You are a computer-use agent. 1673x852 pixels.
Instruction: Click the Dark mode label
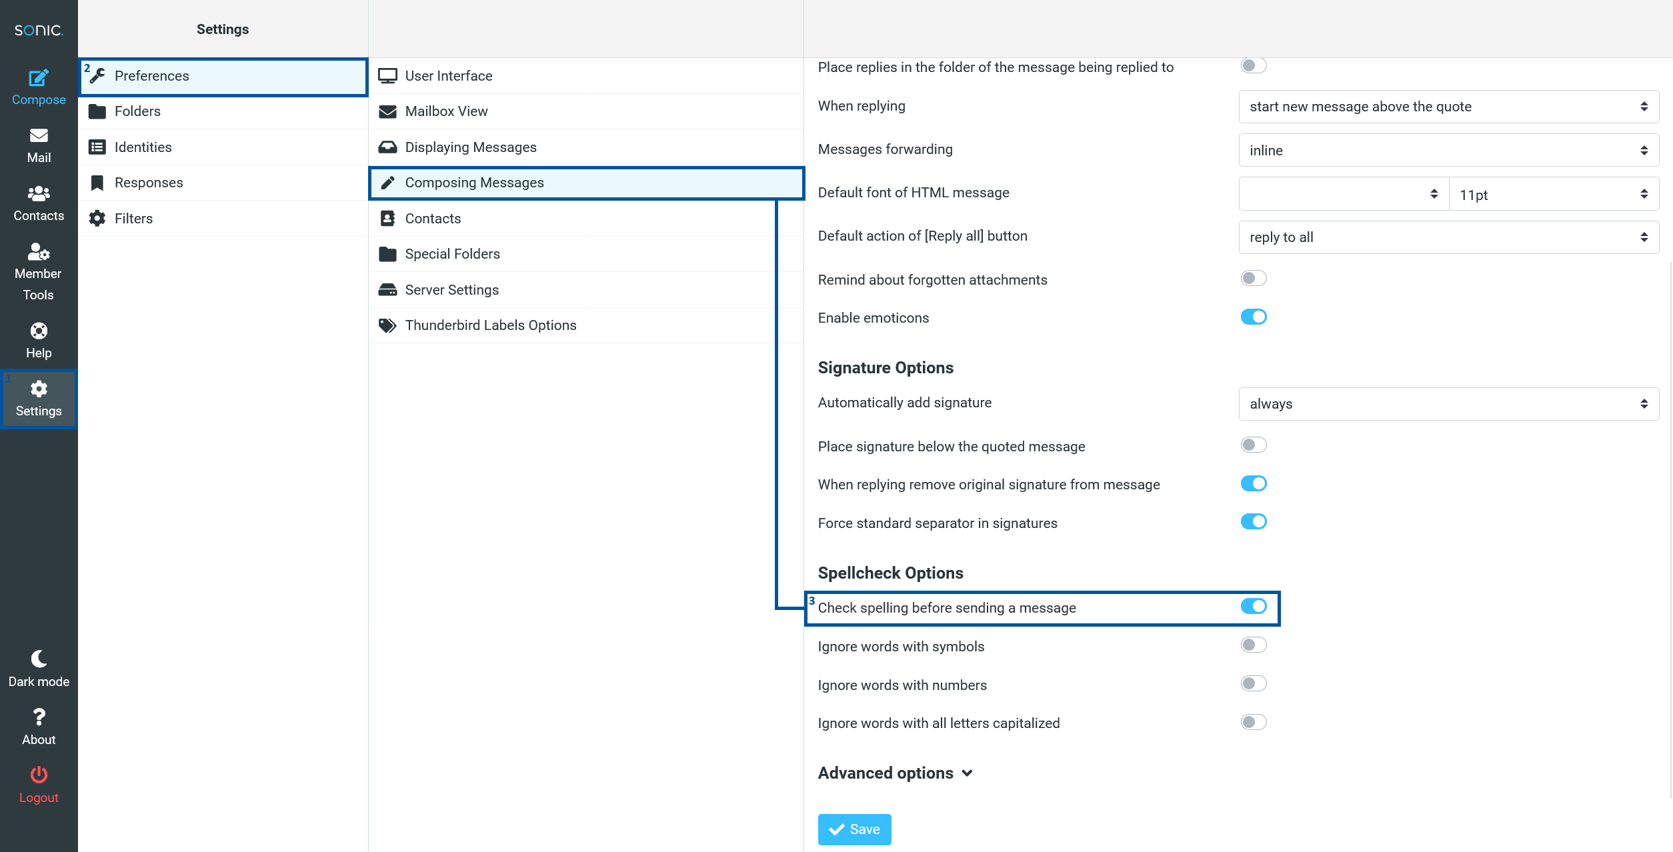click(39, 682)
